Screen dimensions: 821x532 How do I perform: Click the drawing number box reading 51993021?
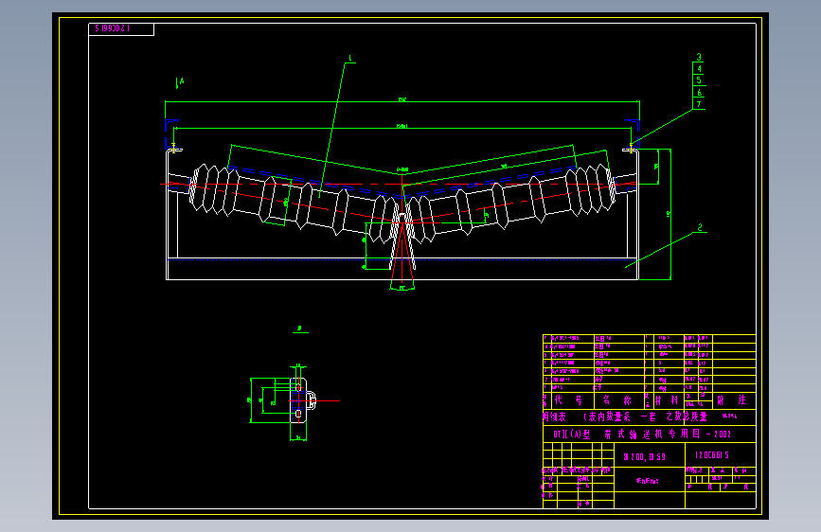pos(121,28)
